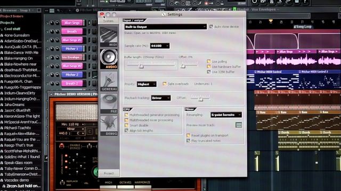341x191 pixels.
Task: Open Project bones in browser
Action: point(12,16)
